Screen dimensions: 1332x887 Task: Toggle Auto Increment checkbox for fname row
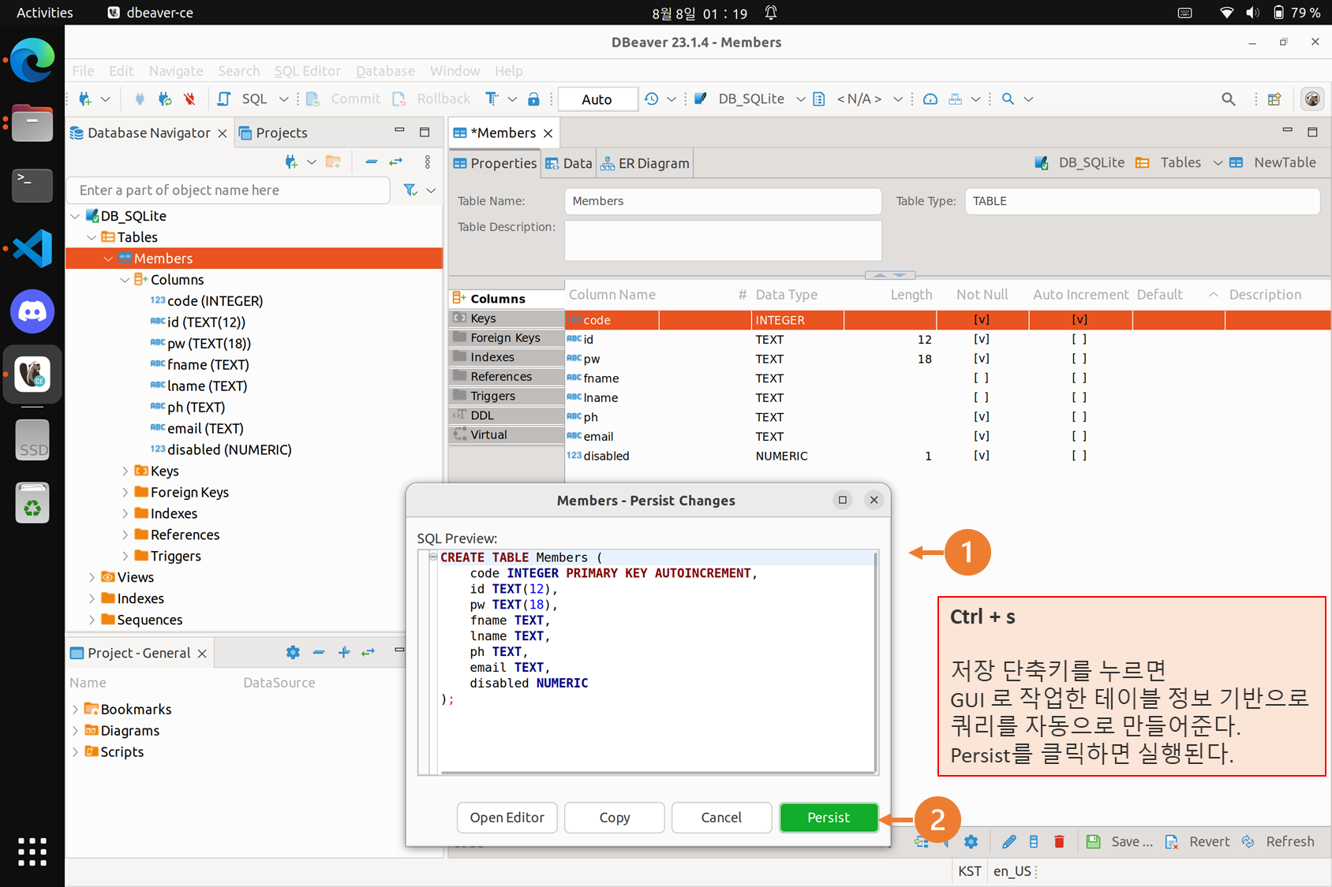(x=1079, y=378)
